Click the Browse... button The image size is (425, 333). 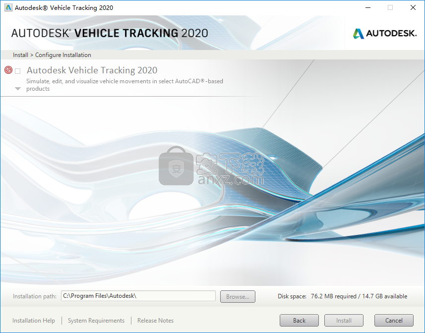click(x=238, y=297)
